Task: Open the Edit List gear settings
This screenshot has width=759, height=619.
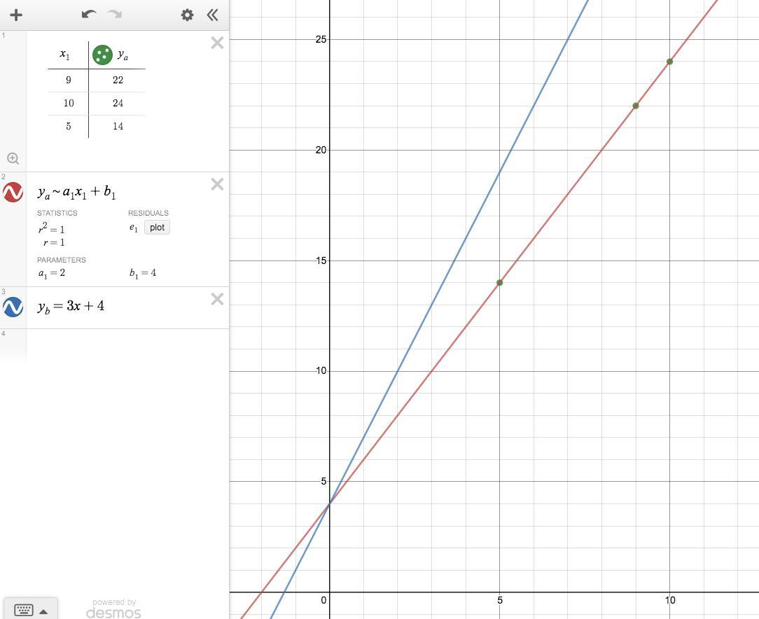Action: (188, 15)
